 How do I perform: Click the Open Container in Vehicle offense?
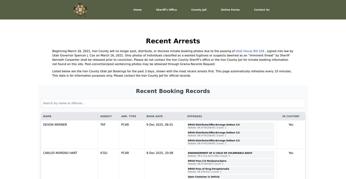(x=231, y=177)
